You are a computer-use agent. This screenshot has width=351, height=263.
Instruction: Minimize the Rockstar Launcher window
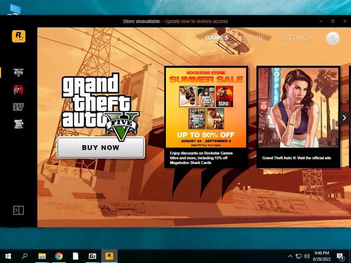pyautogui.click(x=321, y=21)
